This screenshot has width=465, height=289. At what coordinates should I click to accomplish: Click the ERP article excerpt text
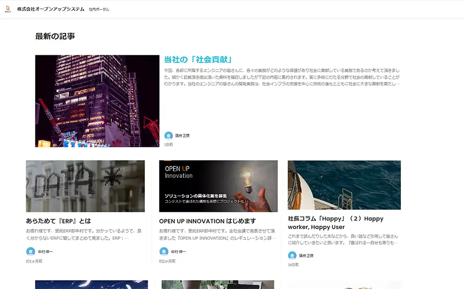click(x=84, y=235)
